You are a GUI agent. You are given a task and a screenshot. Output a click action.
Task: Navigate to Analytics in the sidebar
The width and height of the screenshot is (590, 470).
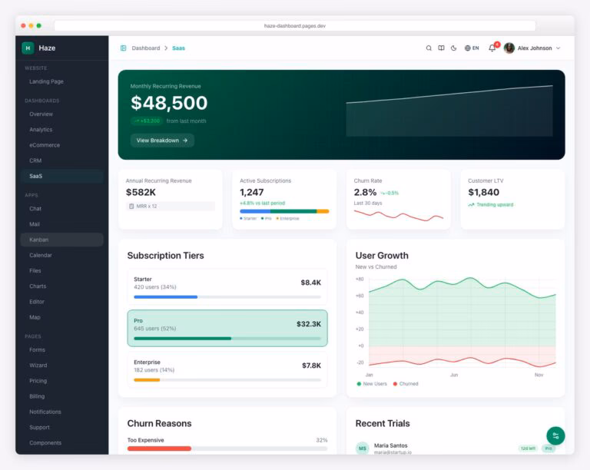point(41,130)
